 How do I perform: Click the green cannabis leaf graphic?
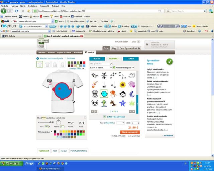coord(132,103)
